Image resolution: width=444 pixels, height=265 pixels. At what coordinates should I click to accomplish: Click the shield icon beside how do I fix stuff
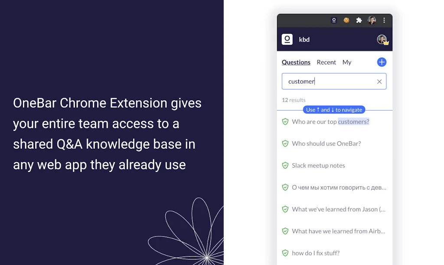pyautogui.click(x=285, y=253)
